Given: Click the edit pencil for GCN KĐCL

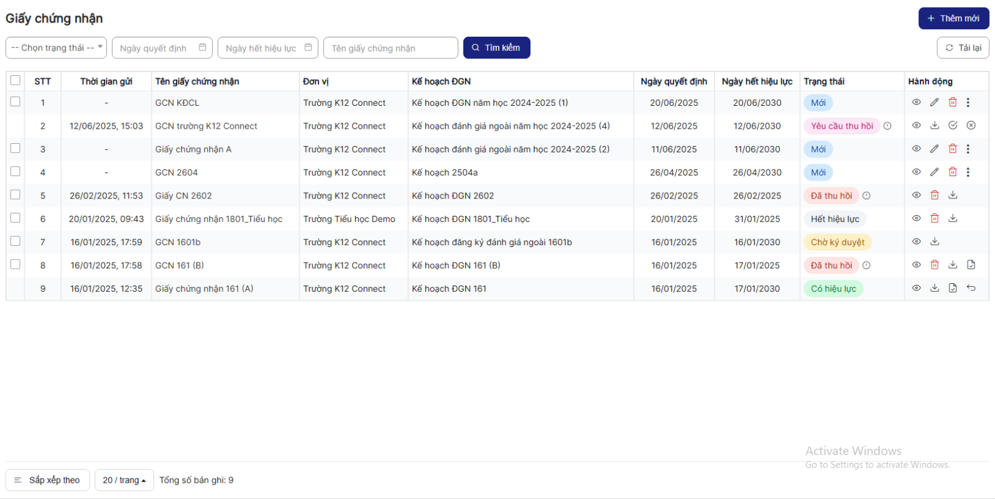Looking at the screenshot, I should [934, 103].
